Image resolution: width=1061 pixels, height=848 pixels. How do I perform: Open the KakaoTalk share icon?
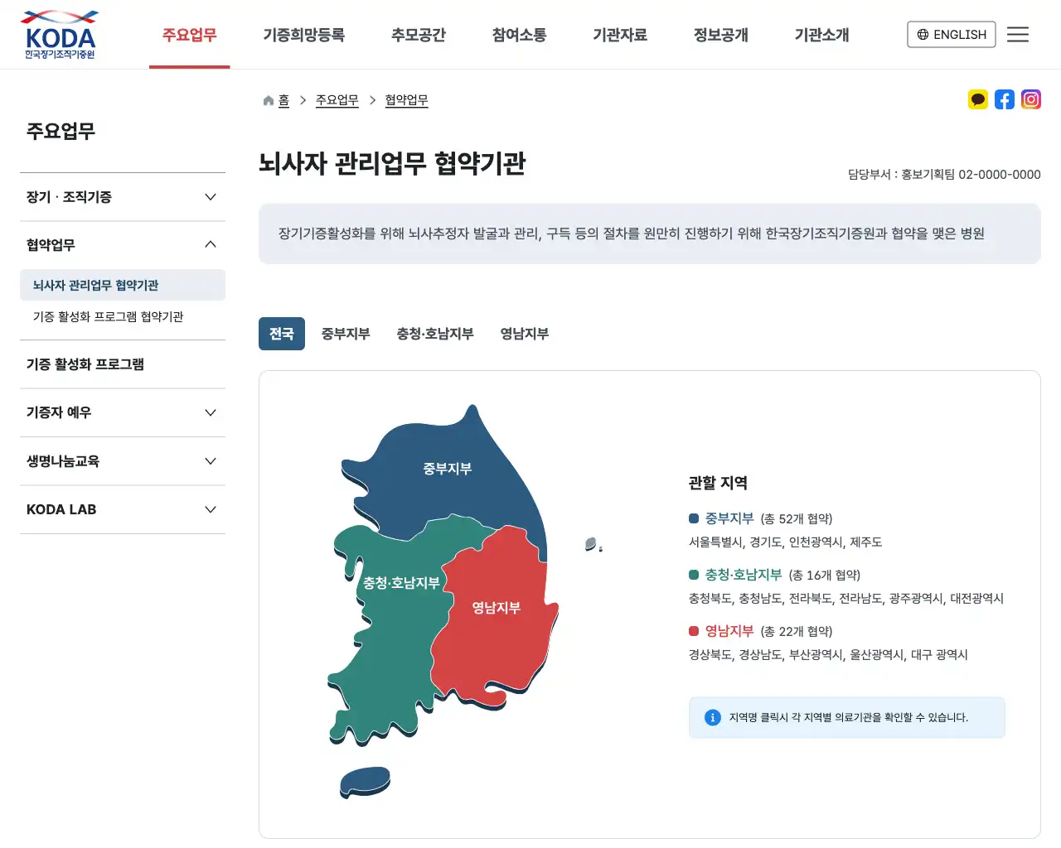point(978,100)
